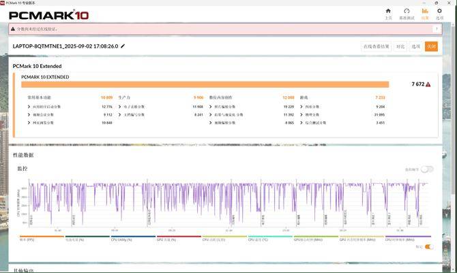Toggle the switch at the top right of monitoring chart
The image size is (457, 273).
click(427, 169)
